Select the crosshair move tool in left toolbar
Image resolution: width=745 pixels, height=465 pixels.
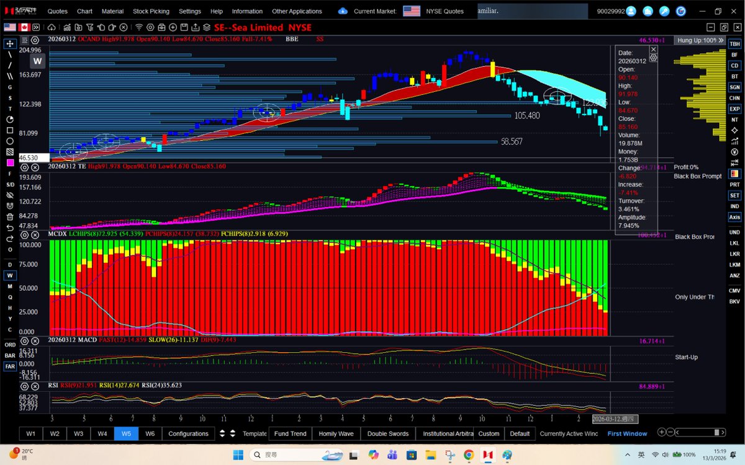click(10, 43)
